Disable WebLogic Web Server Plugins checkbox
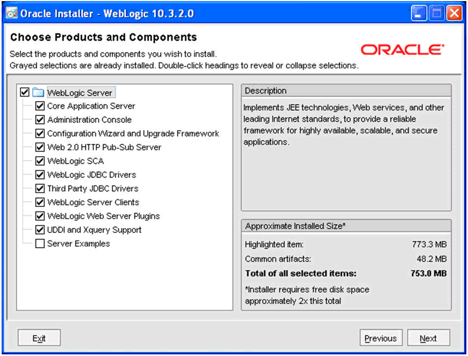The height and width of the screenshot is (356, 468). (x=40, y=216)
